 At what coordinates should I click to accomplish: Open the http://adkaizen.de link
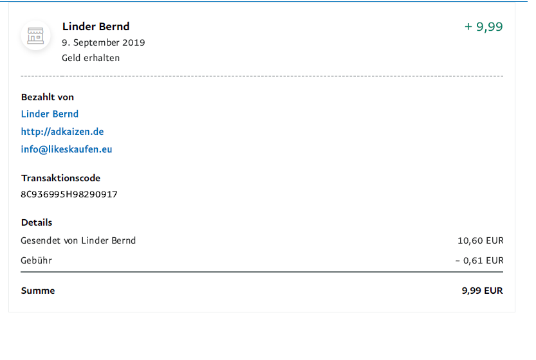point(62,132)
